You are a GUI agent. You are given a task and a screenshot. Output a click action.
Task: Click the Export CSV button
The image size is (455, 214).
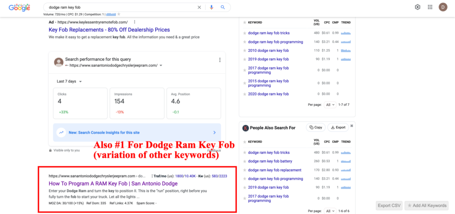click(389, 206)
